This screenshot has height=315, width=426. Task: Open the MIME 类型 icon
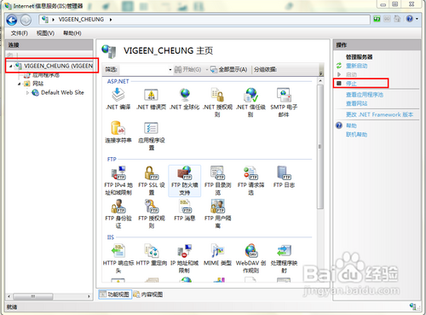tap(217, 254)
